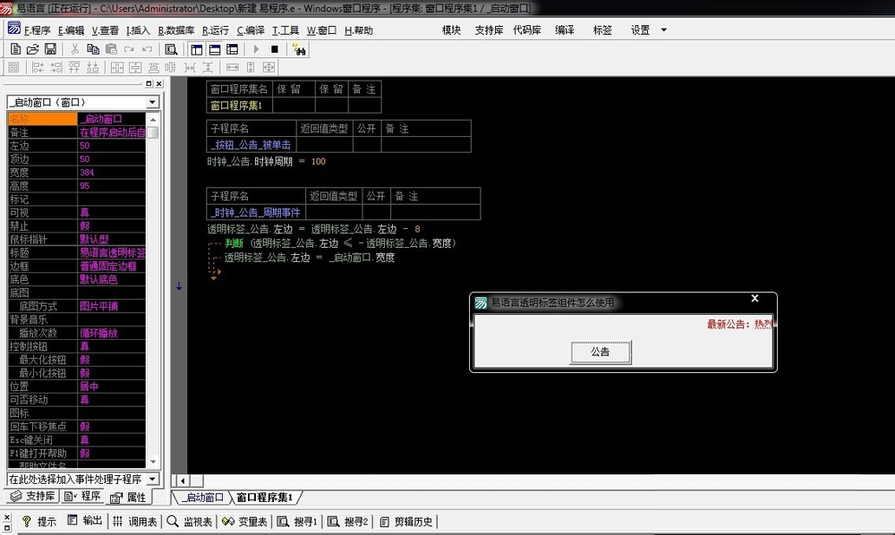Switch to the 支持库 panel tab
Image resolution: width=895 pixels, height=535 pixels.
coord(33,497)
